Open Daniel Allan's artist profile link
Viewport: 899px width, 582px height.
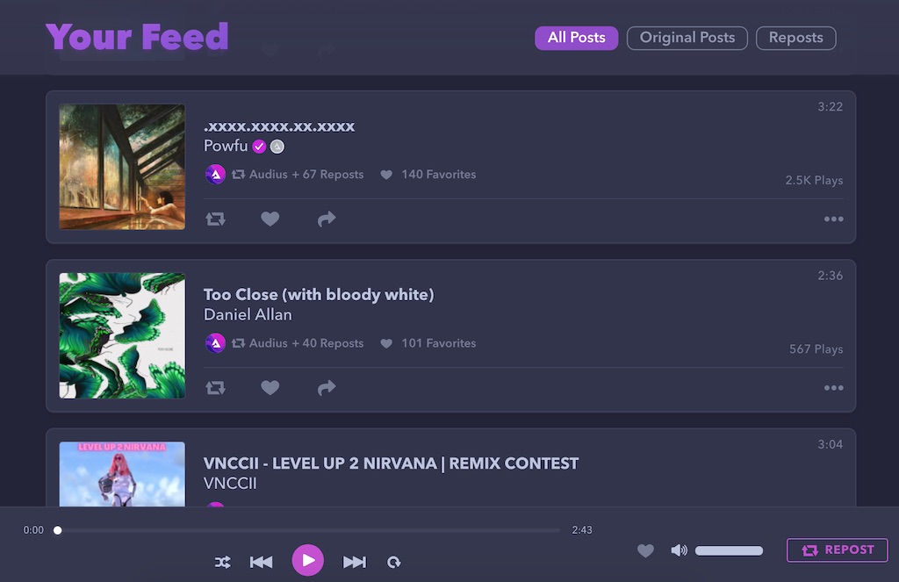pyautogui.click(x=248, y=315)
